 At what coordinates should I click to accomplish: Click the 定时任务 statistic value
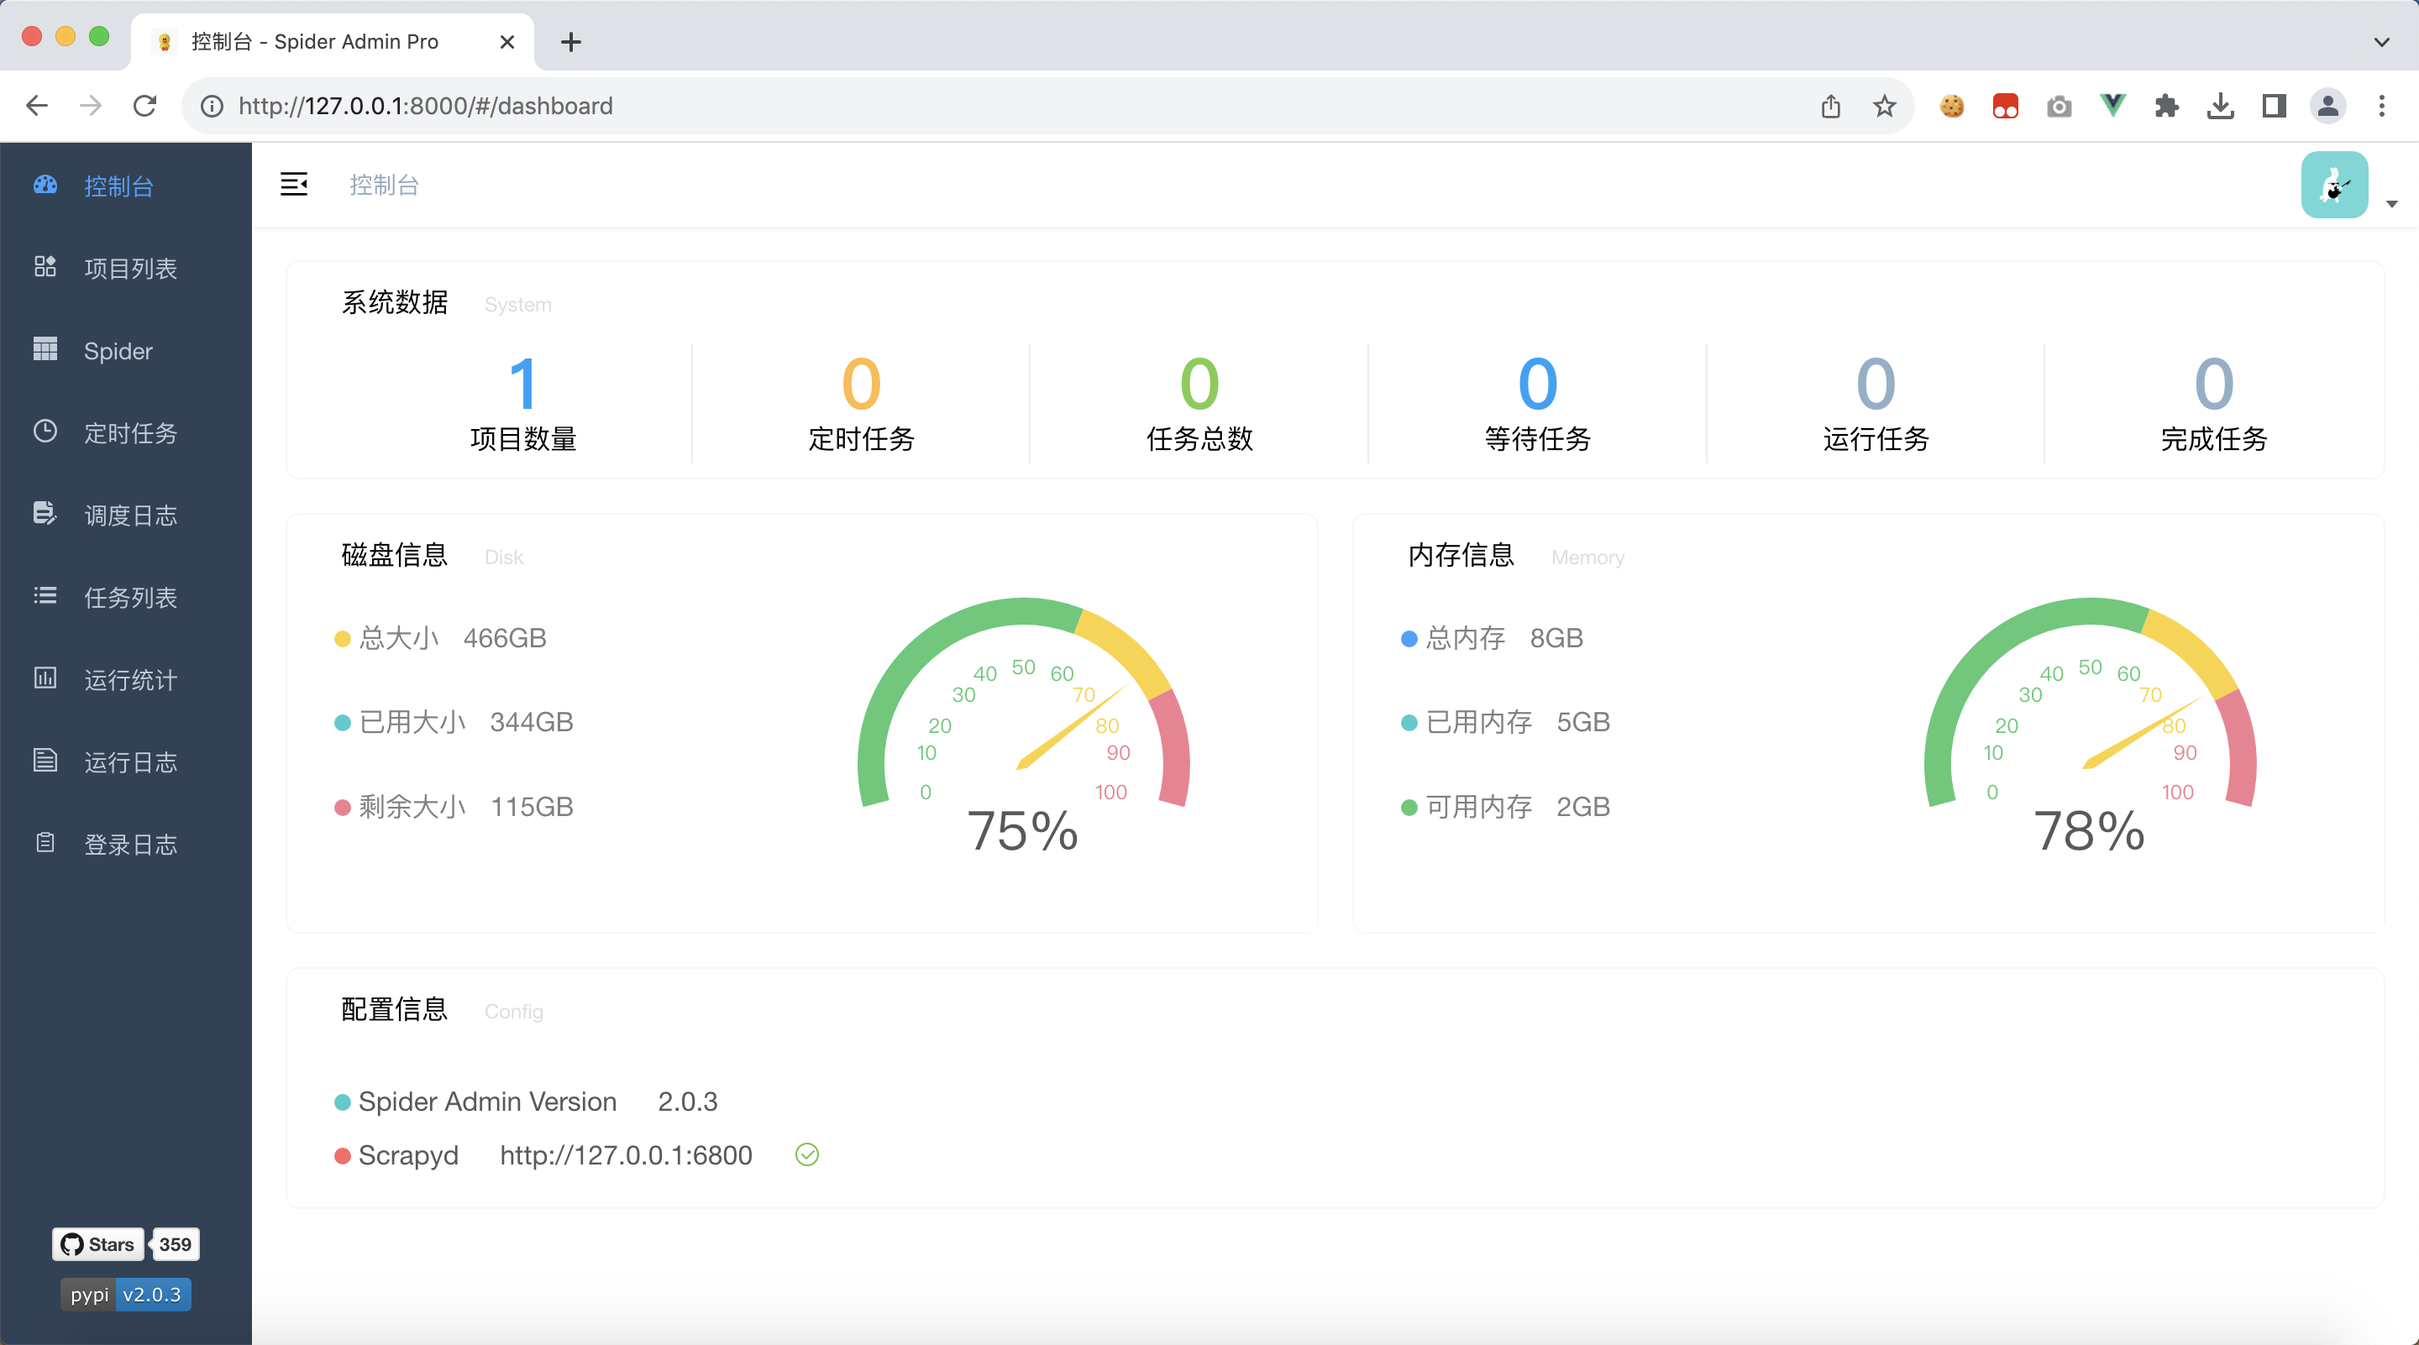861,384
